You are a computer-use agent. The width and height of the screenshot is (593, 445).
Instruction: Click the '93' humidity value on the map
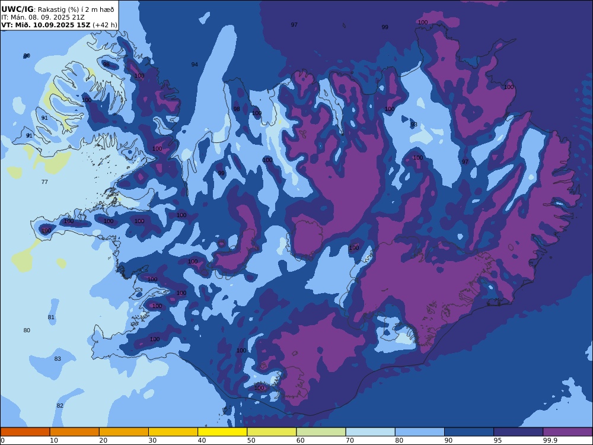[x=414, y=125]
